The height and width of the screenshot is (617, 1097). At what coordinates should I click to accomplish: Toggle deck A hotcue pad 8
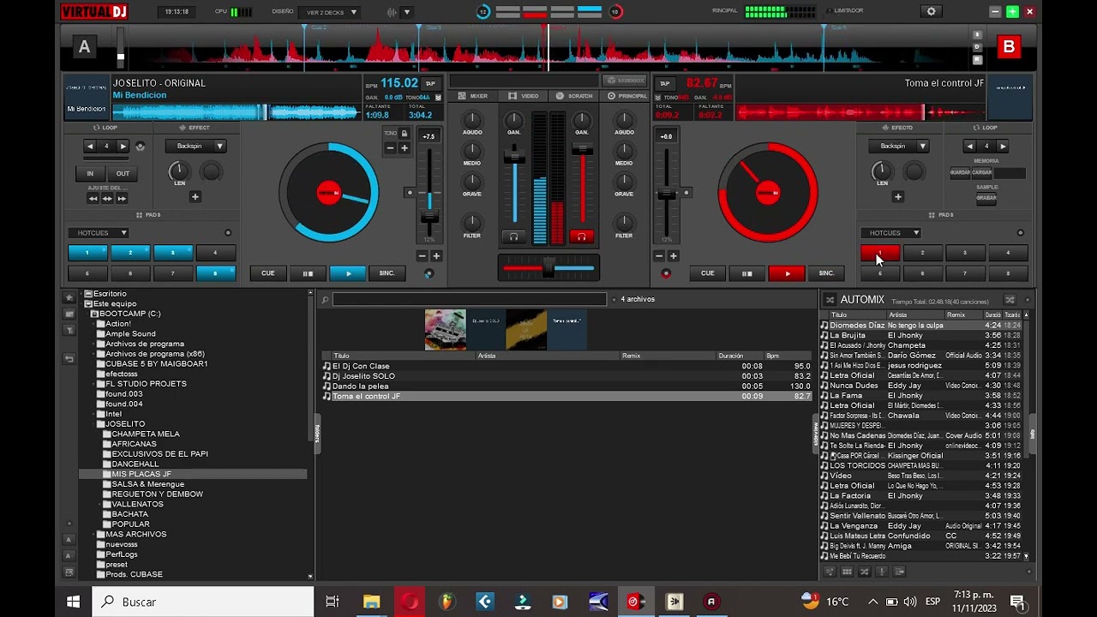216,273
